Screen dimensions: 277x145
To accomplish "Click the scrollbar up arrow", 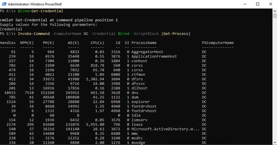I will coord(275,11).
